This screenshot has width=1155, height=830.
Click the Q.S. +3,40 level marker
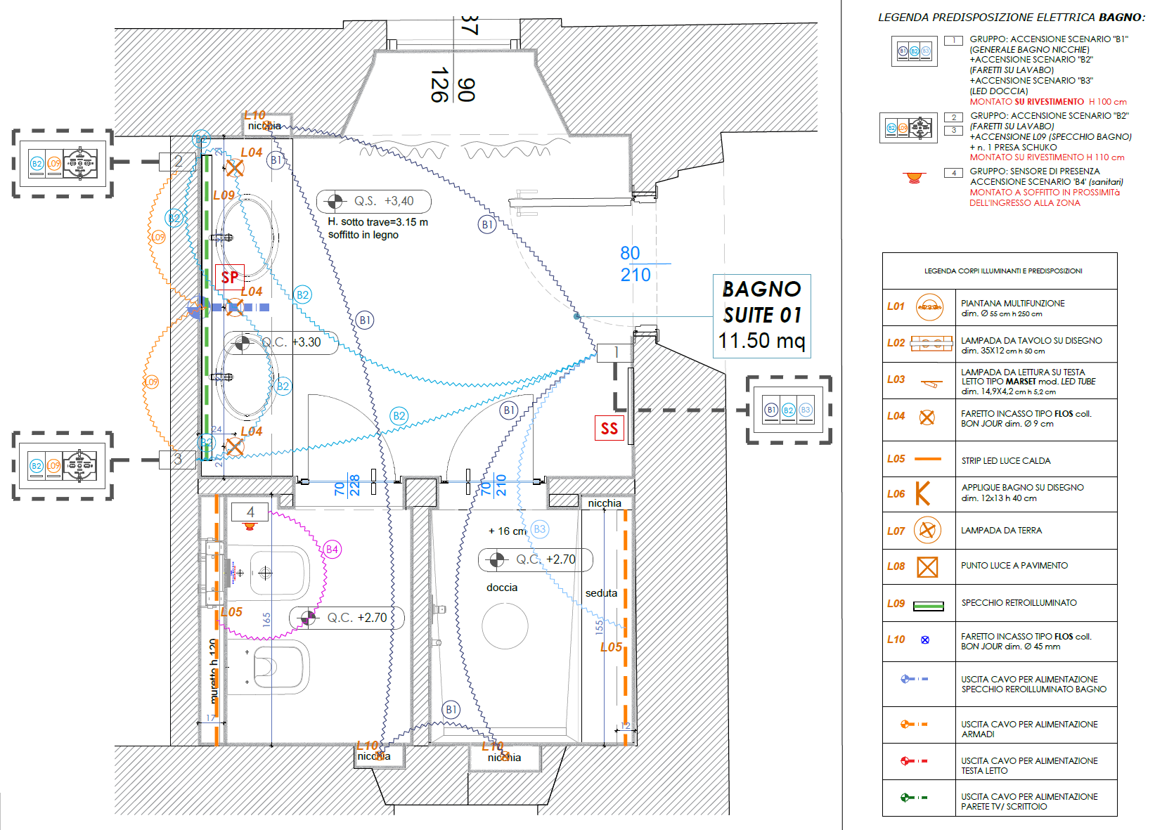click(x=373, y=202)
